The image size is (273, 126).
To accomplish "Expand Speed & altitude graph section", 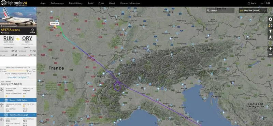I will 18,115.
